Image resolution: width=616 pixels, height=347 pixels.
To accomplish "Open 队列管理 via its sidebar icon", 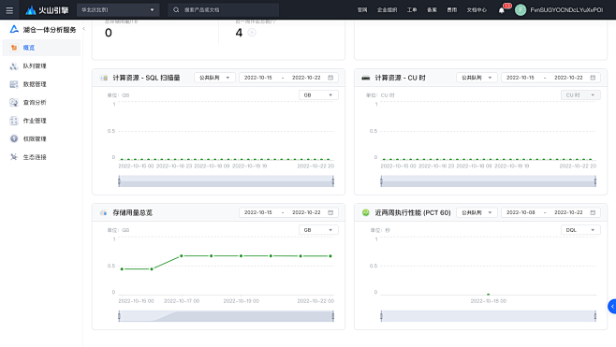I will coord(14,66).
